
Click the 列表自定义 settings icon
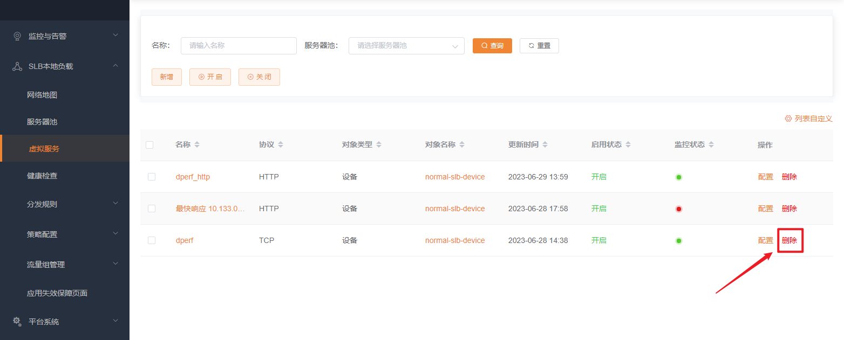point(788,119)
